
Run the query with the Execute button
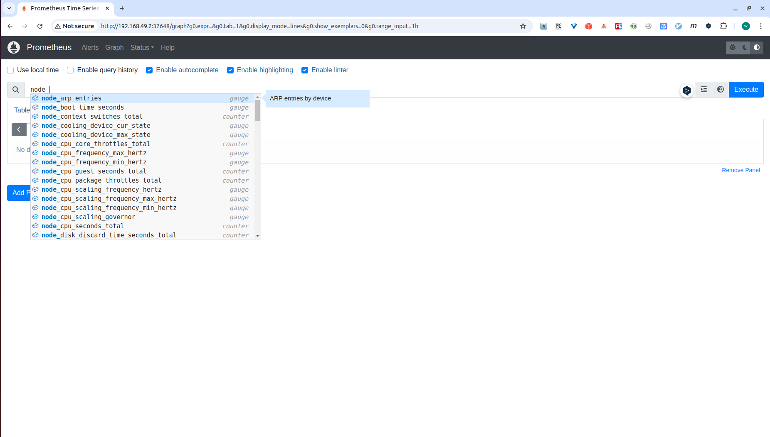[746, 90]
